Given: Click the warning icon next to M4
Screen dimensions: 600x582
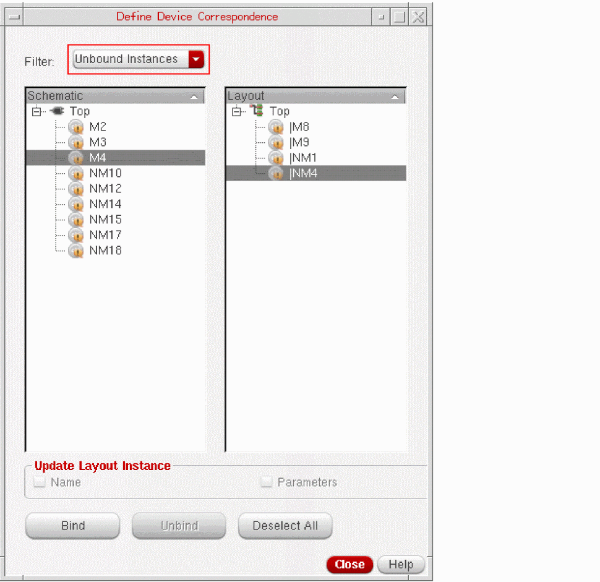Looking at the screenshot, I should point(75,158).
